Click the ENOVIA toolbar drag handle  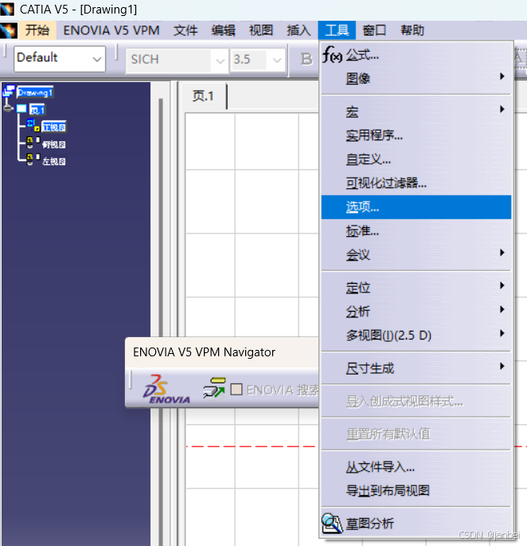pos(131,379)
